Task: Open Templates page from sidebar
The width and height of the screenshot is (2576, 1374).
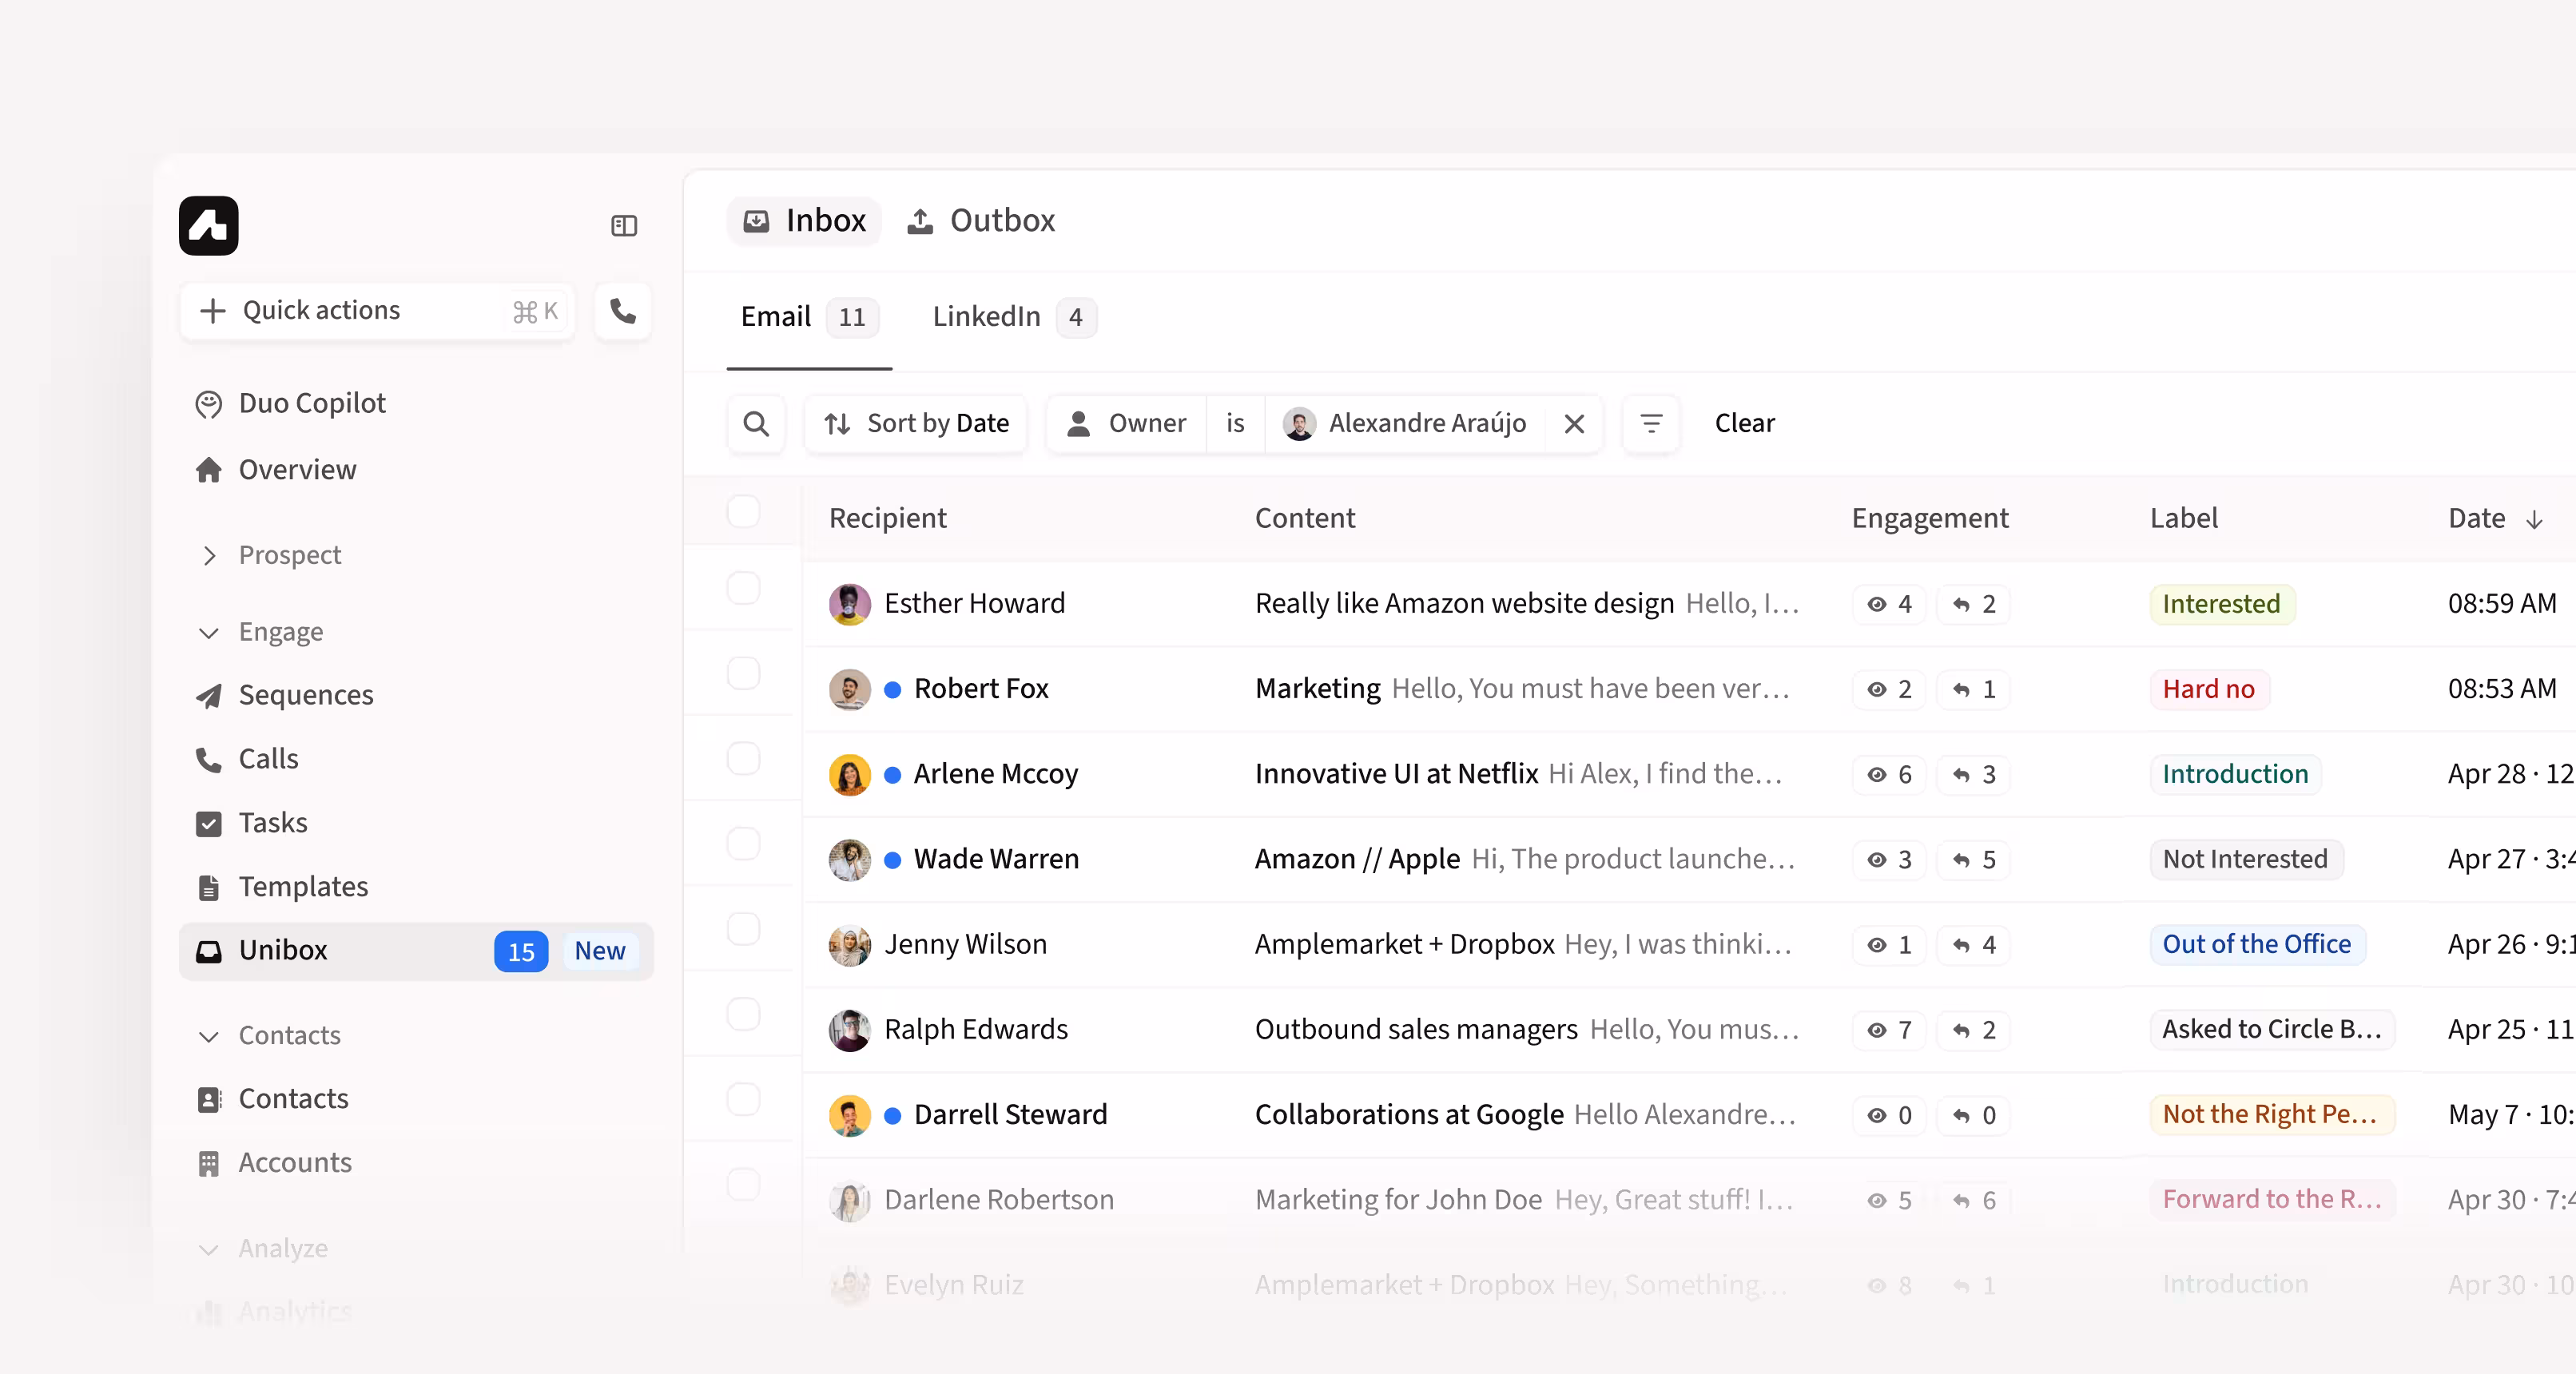Action: pyautogui.click(x=302, y=887)
